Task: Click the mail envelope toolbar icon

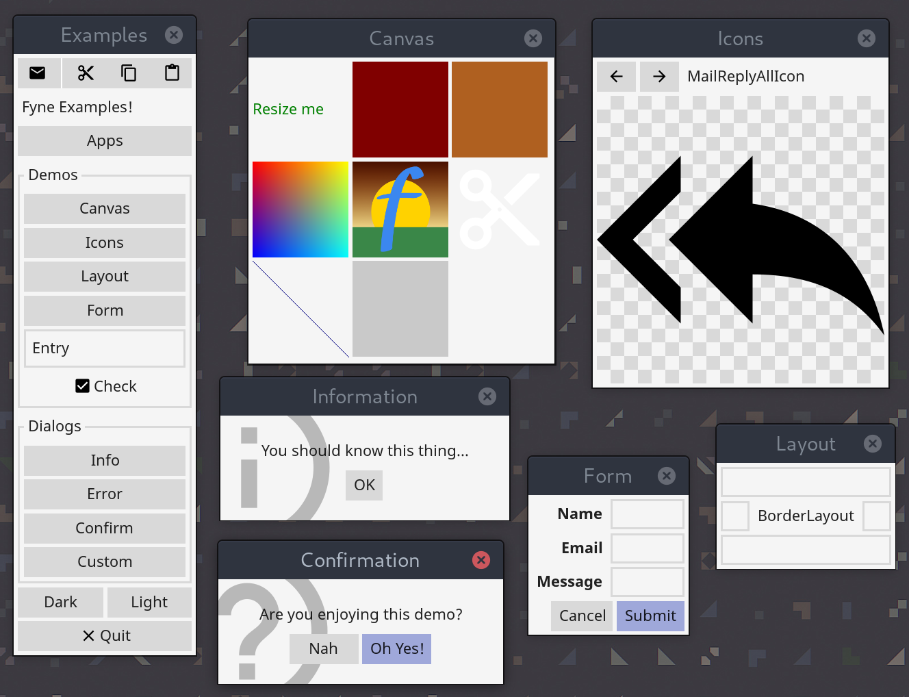Action: click(38, 73)
